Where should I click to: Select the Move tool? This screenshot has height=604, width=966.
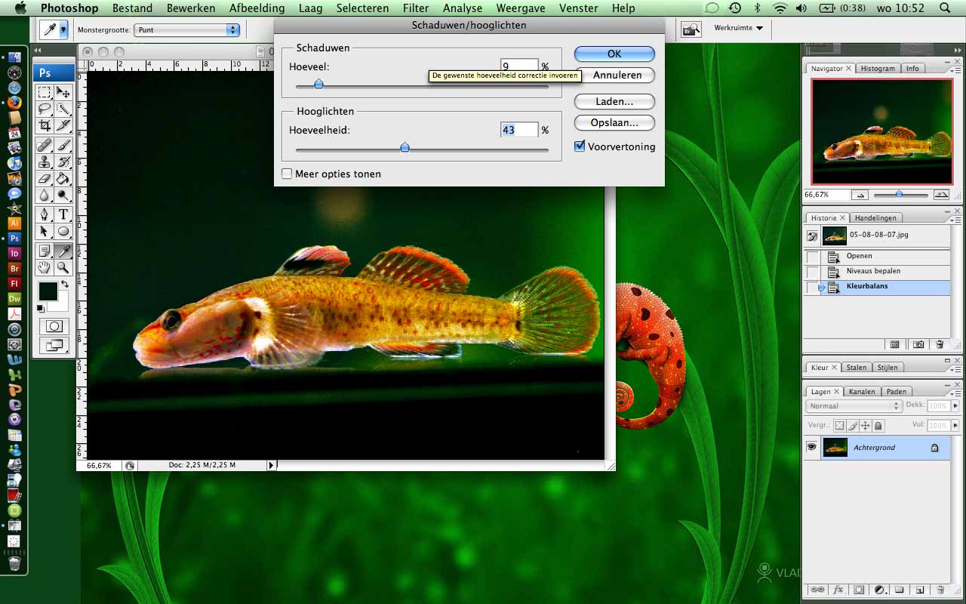(63, 92)
